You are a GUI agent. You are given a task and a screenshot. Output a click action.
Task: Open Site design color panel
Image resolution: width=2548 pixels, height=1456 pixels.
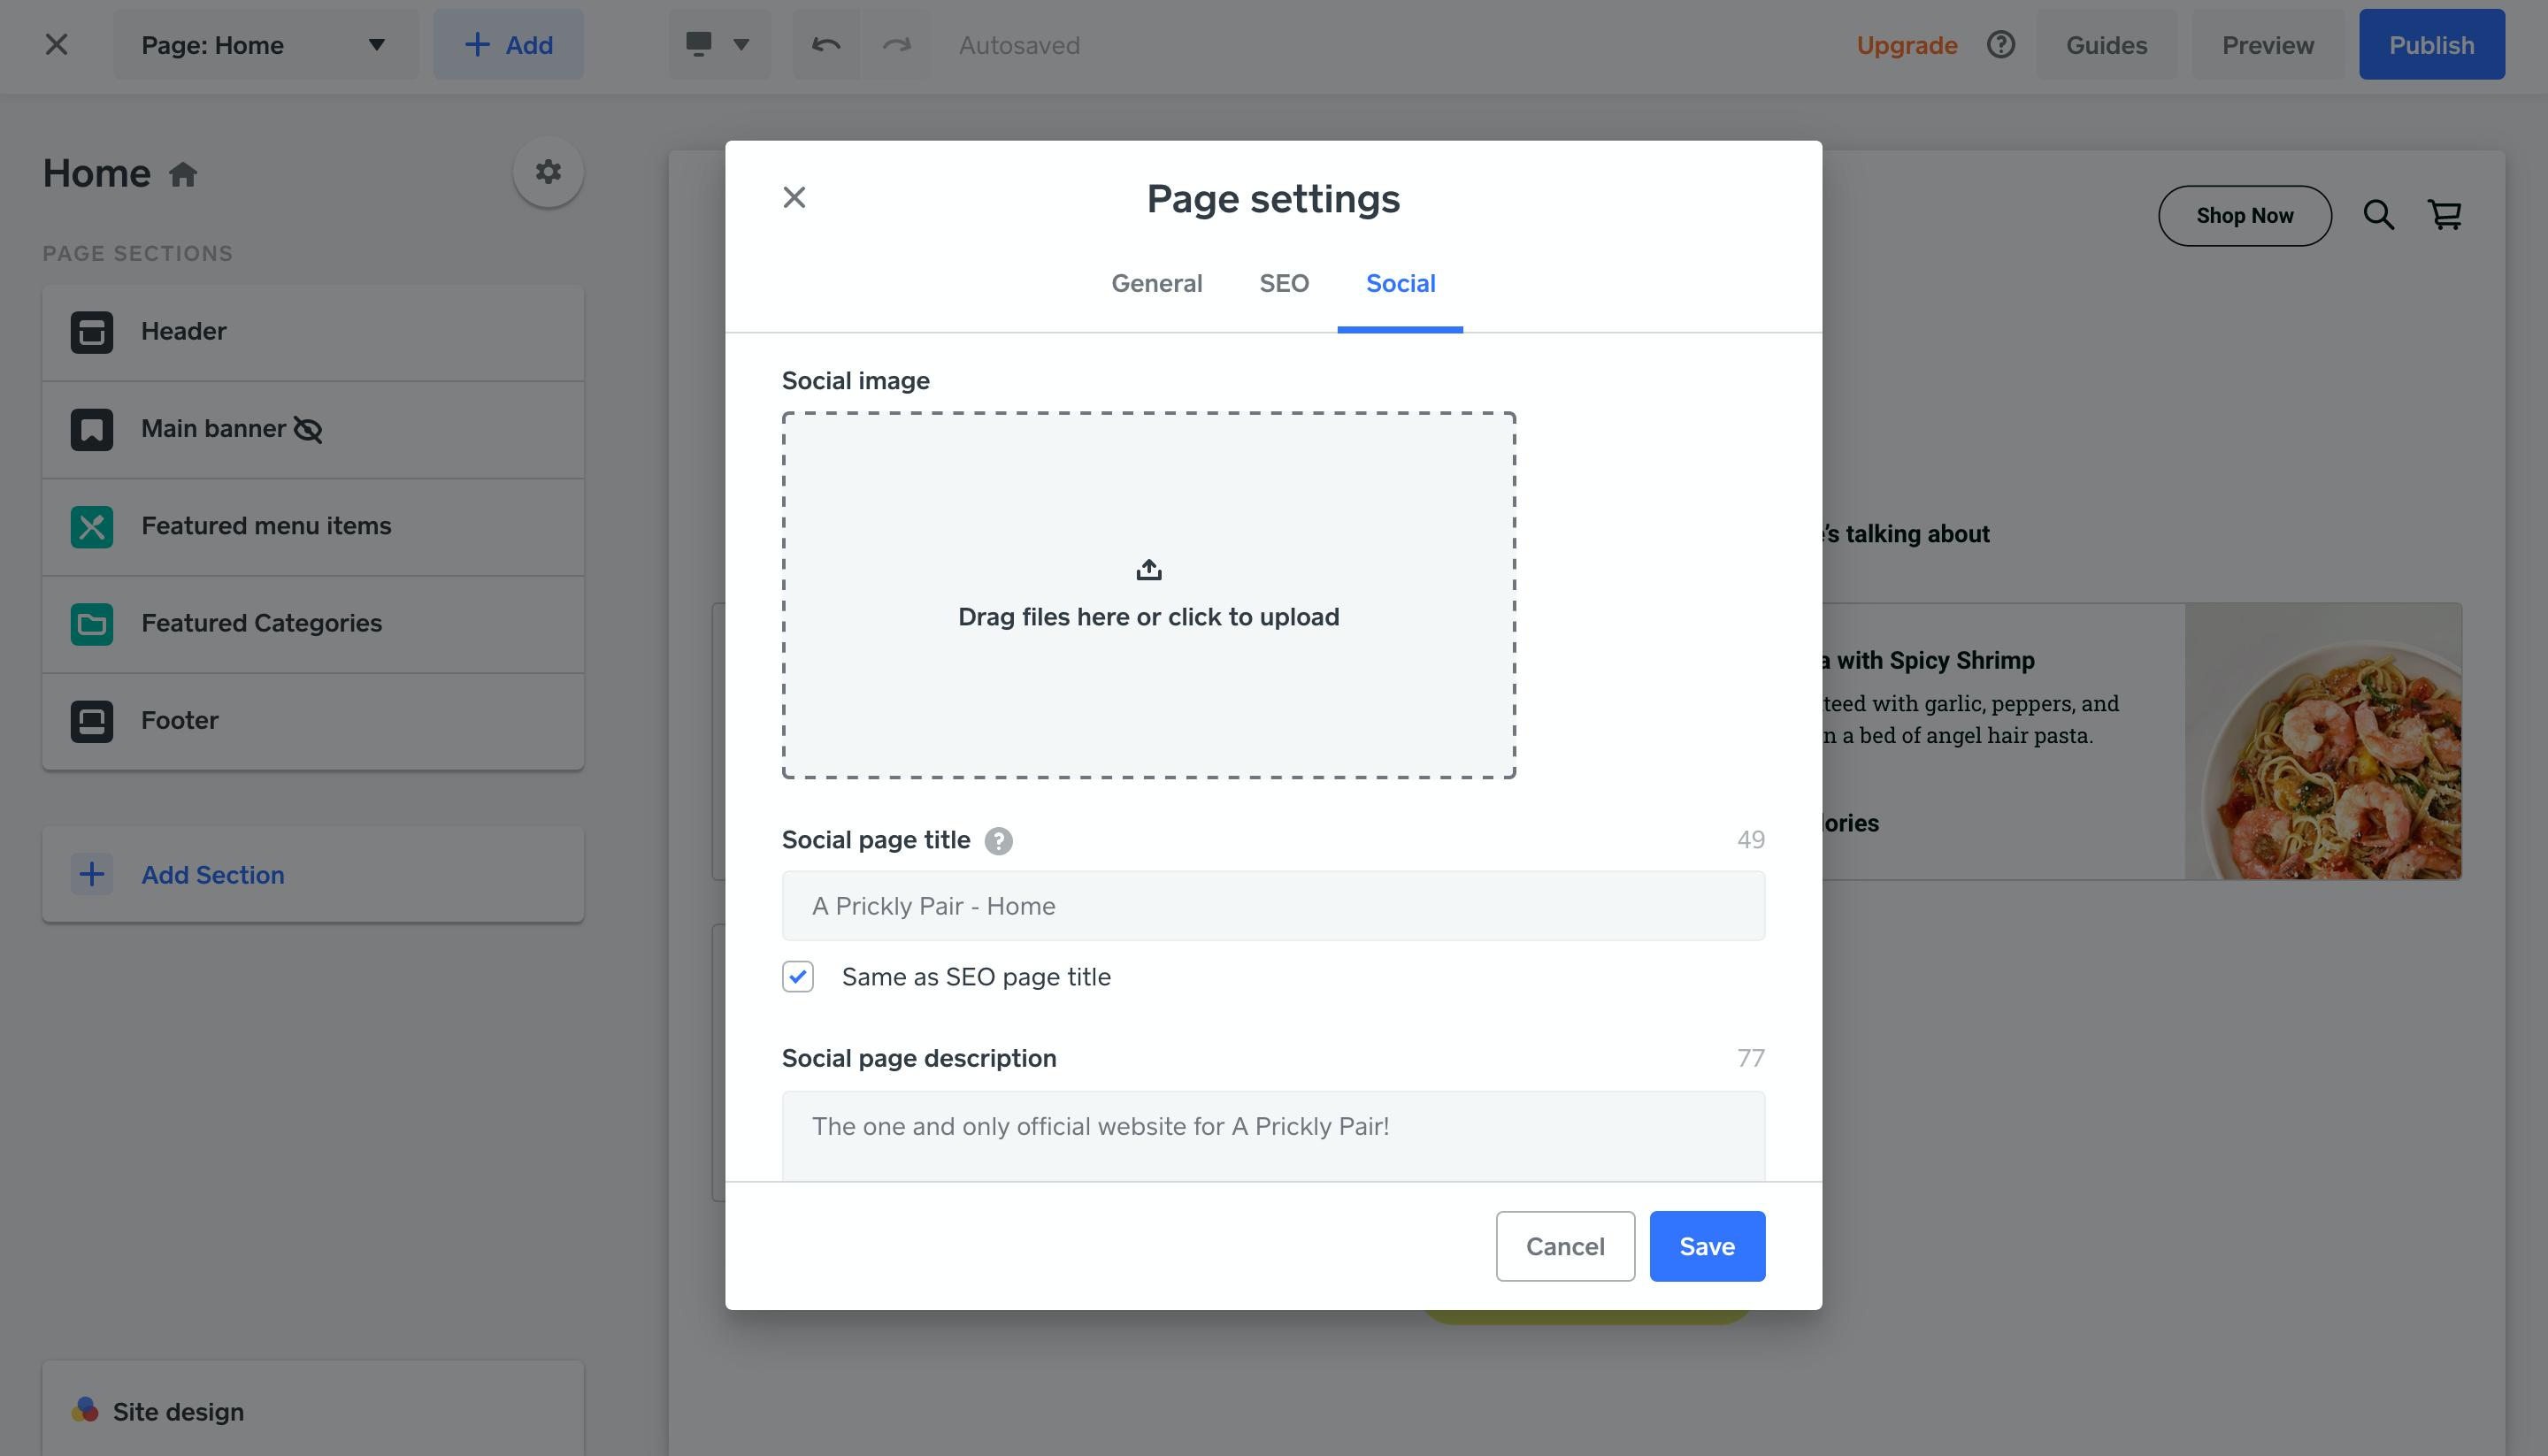178,1411
